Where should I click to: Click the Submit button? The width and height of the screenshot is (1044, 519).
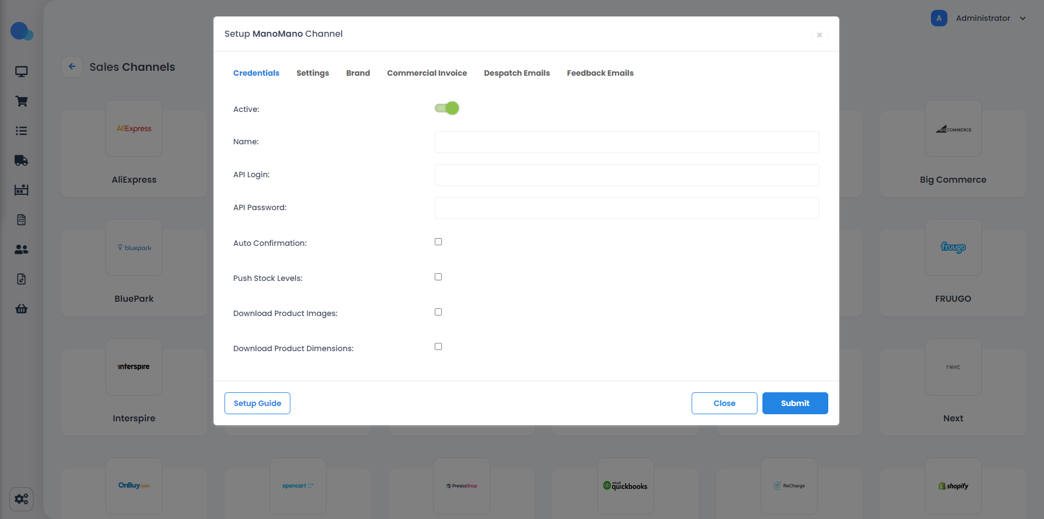tap(795, 403)
